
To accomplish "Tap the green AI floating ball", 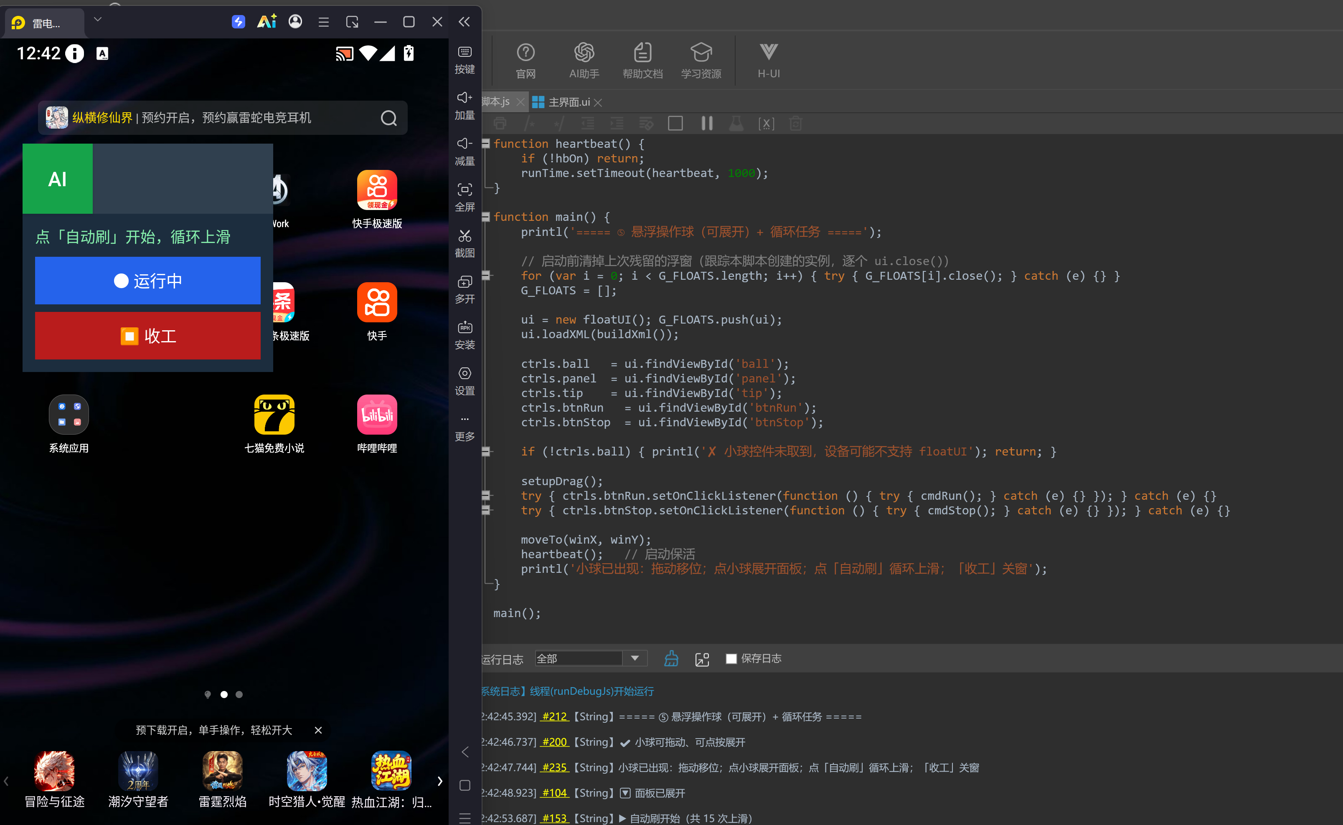I will coord(57,179).
